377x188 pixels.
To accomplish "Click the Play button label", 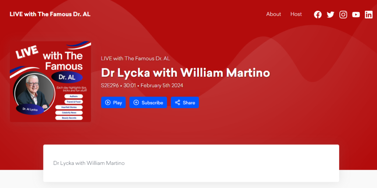I will [117, 103].
